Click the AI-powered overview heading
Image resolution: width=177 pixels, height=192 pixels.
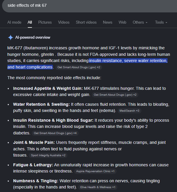coord(33,38)
